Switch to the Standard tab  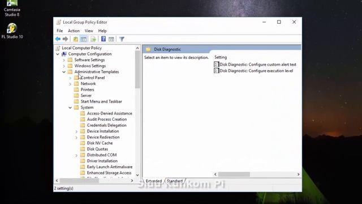click(x=175, y=181)
